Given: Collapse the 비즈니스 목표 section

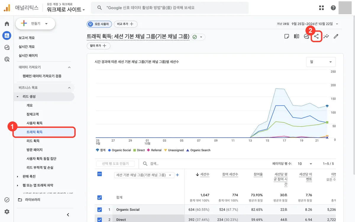Looking at the screenshot, I should coord(69,88).
